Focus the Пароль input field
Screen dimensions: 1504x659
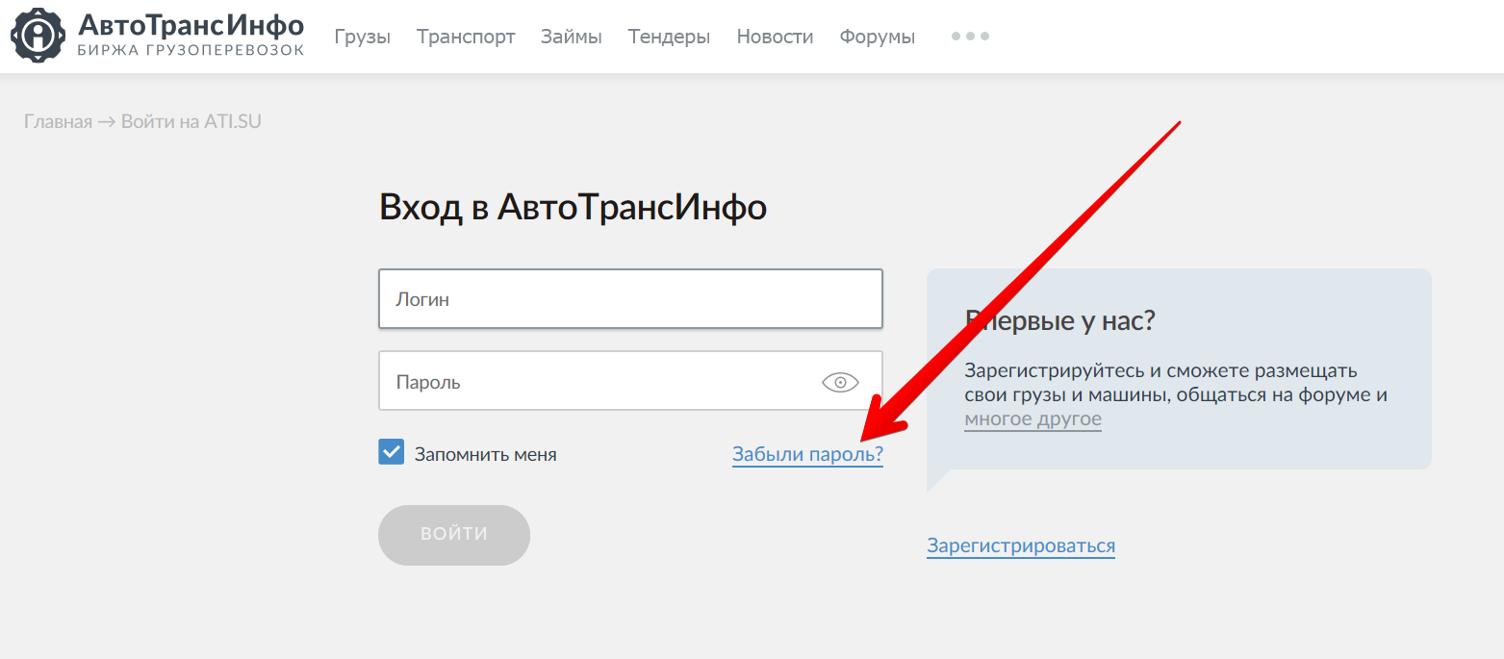tap(630, 381)
